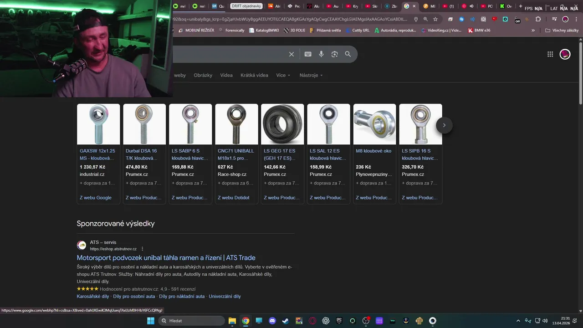Open the 3D FOLIE bookmark

(x=294, y=31)
